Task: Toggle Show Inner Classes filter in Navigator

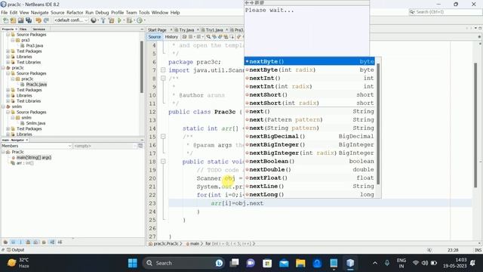Action: 36,243
